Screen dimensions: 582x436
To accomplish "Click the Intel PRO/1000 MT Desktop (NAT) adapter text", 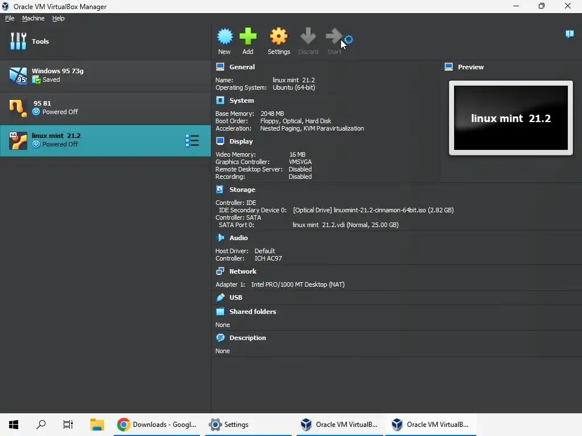I will pos(298,284).
